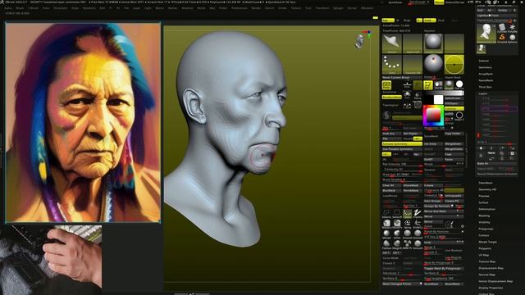
Task: Expand the Masking section
Action: 484,216
